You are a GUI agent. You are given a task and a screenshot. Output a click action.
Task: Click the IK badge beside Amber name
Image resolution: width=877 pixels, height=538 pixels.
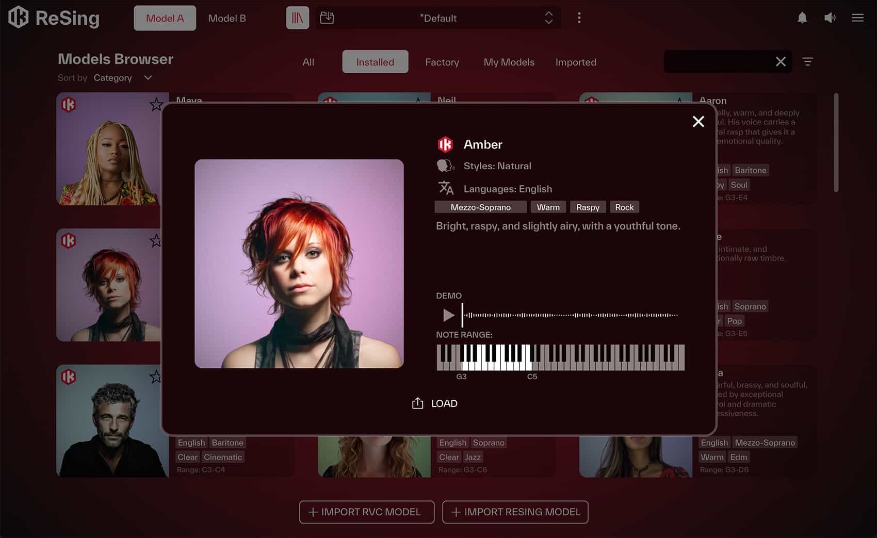(x=445, y=144)
